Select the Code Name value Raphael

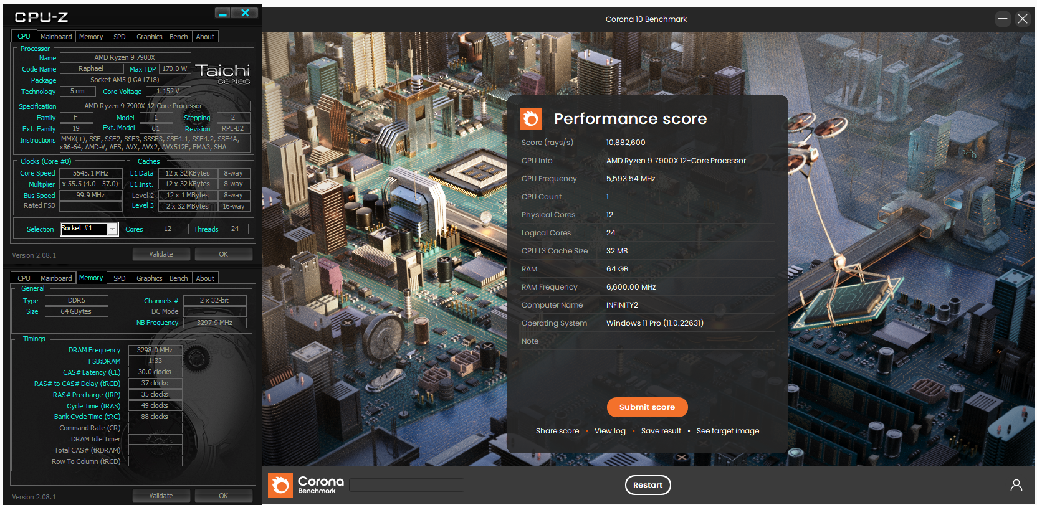(x=91, y=68)
